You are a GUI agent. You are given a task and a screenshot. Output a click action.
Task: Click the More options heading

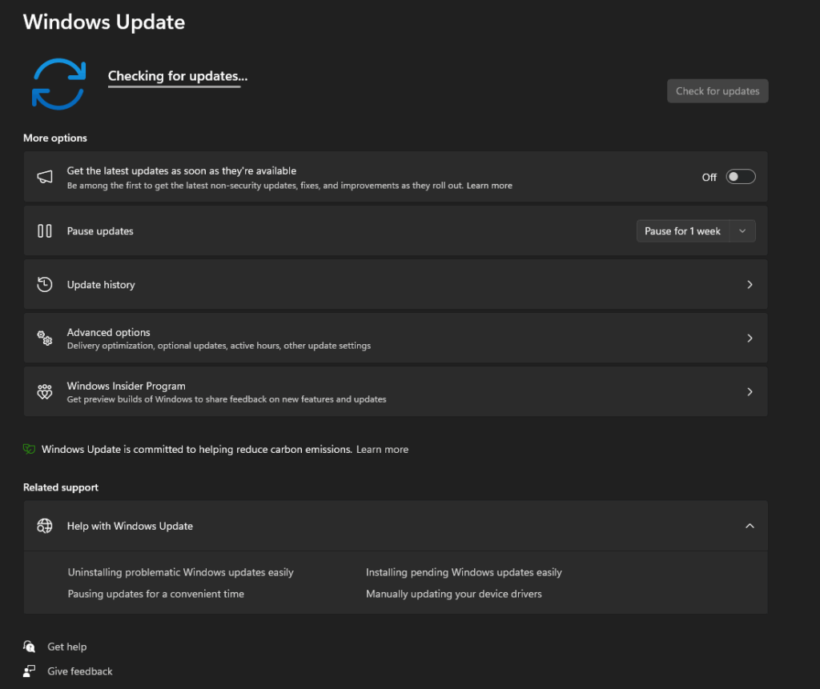55,138
